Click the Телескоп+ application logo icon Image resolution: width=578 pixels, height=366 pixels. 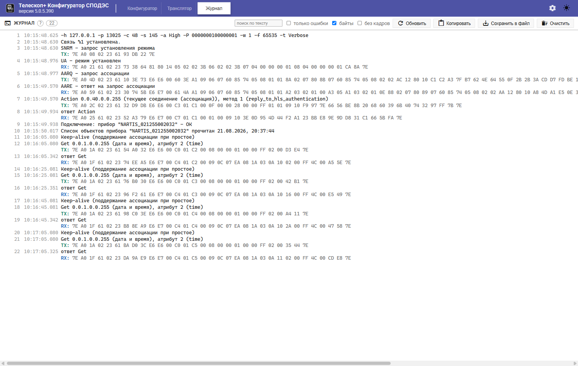(10, 8)
